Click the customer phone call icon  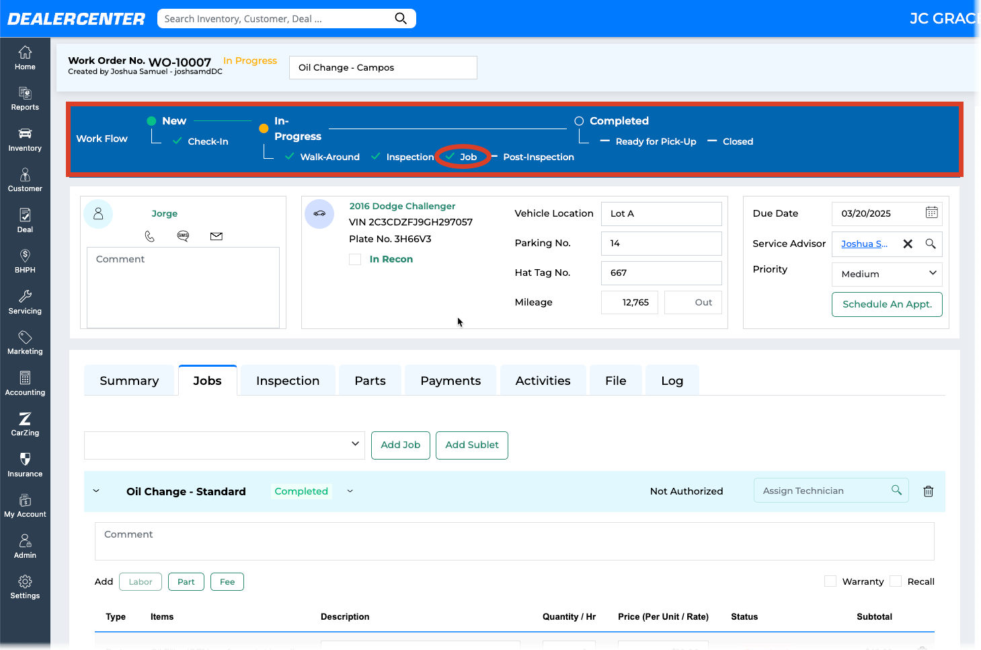(x=150, y=236)
